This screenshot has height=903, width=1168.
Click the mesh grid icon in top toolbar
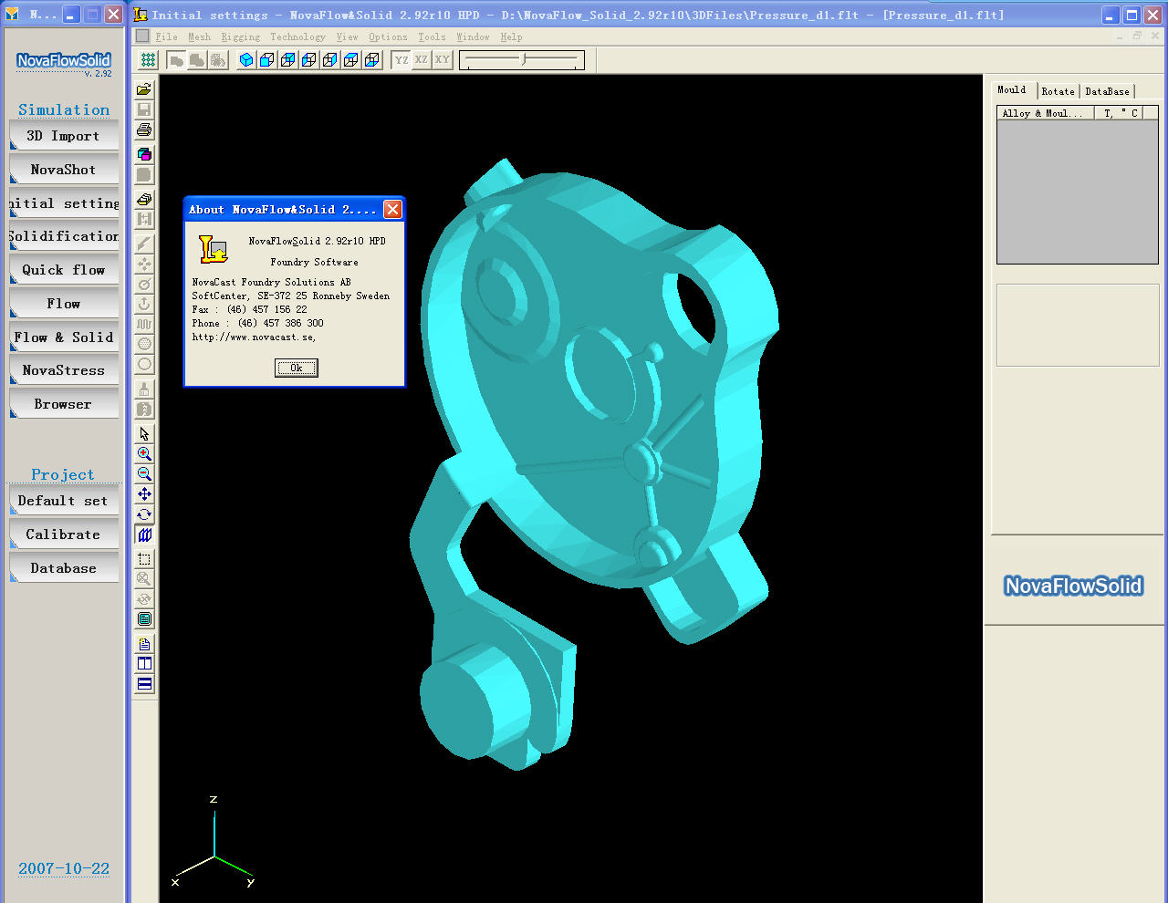pos(148,60)
